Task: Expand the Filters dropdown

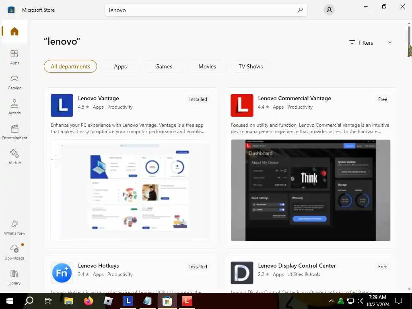Action: point(371,43)
